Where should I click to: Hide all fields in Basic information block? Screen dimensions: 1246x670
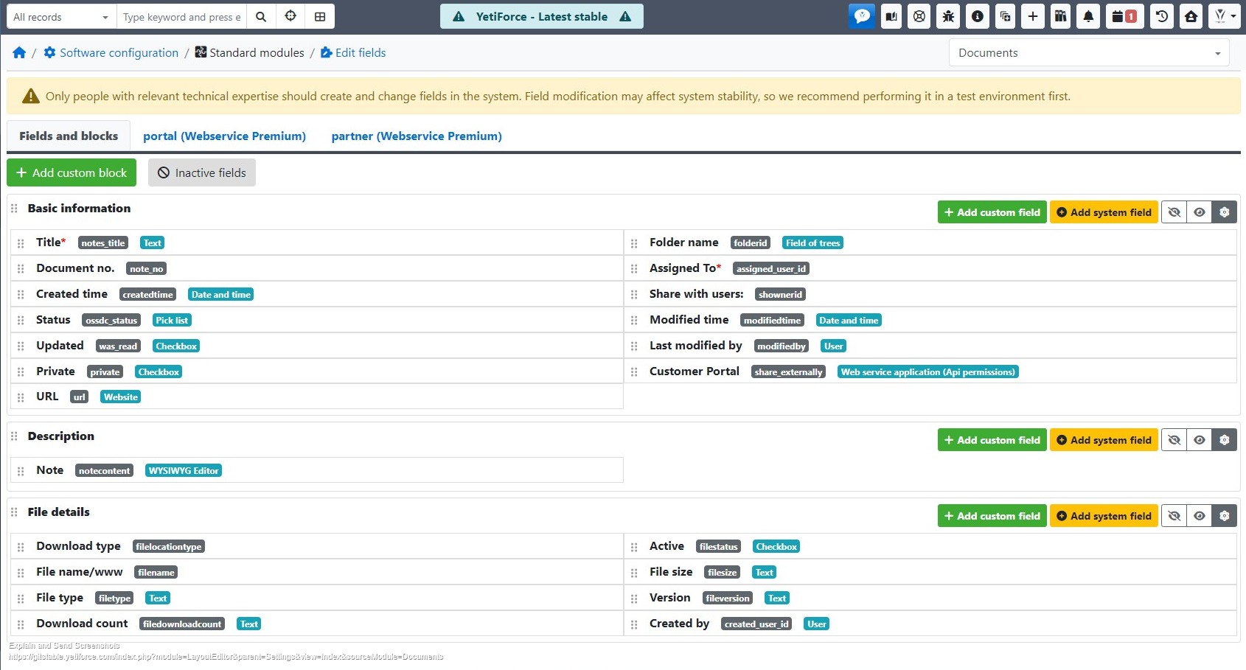(x=1174, y=212)
